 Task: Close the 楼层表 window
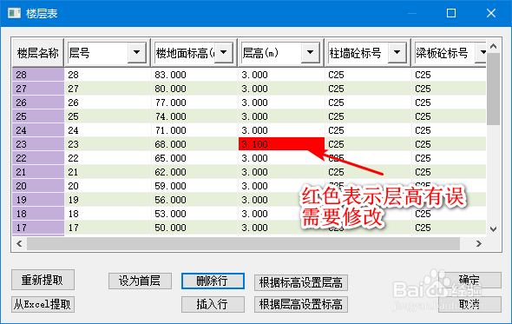(491, 13)
